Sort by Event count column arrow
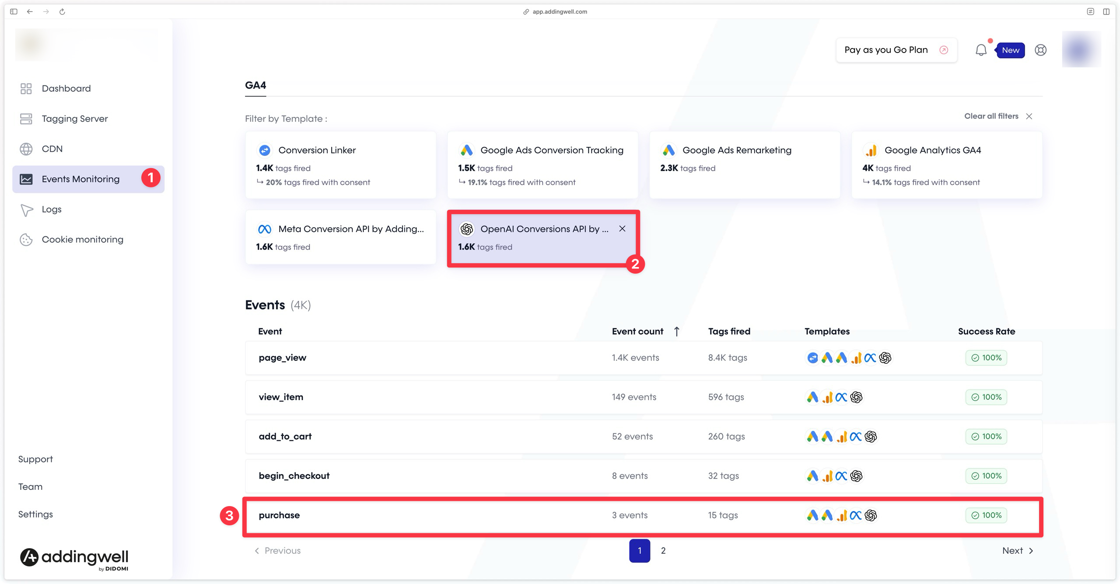 [x=676, y=331]
